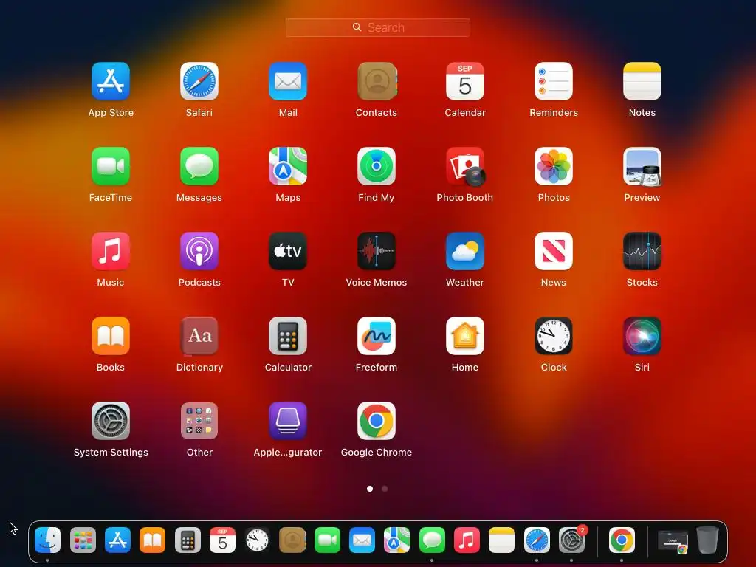This screenshot has width=756, height=567.
Task: Open Messages from the Dock
Action: [432, 540]
